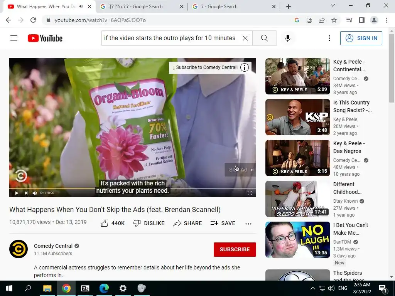Bookmark this page with star icon
Viewport: 395px width, 296px height.
[334, 20]
